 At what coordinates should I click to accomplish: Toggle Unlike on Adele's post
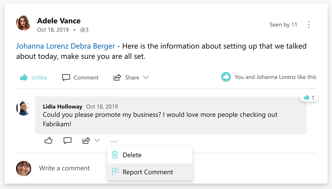pos(34,77)
